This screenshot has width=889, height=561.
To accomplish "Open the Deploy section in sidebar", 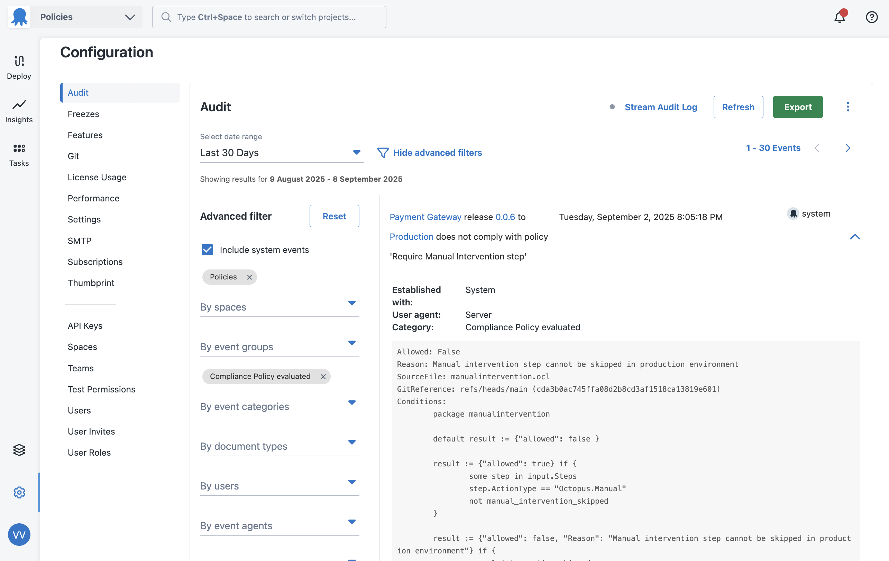I will [19, 67].
